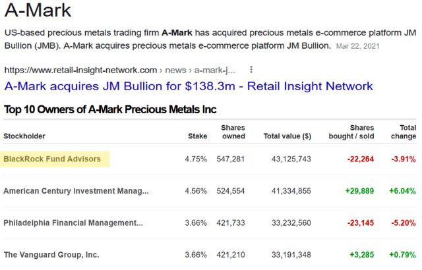Select the BlackRock Fund Advisors stockholder

click(x=52, y=159)
